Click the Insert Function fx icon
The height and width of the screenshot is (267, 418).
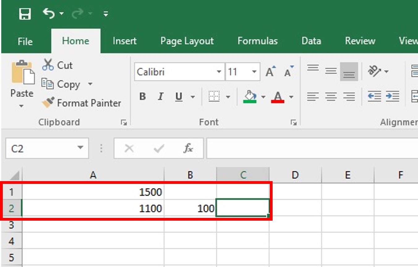(x=188, y=148)
